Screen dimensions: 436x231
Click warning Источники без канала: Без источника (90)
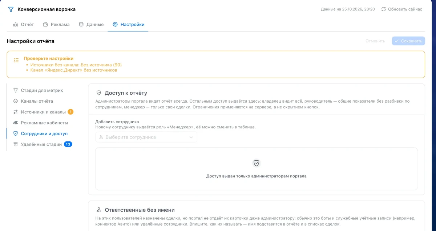point(76,65)
